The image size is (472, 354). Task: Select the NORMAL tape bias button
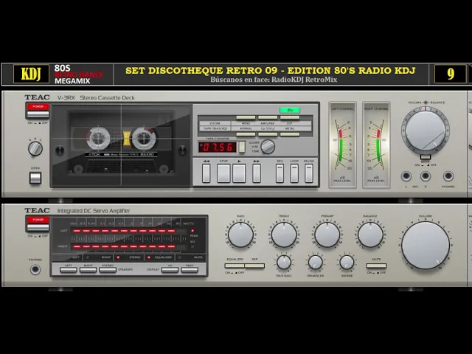click(x=246, y=134)
